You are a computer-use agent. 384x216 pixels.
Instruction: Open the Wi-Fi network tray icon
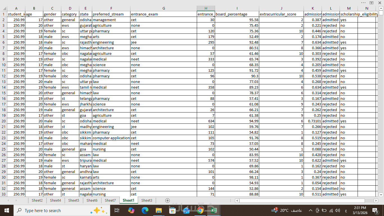331,210
